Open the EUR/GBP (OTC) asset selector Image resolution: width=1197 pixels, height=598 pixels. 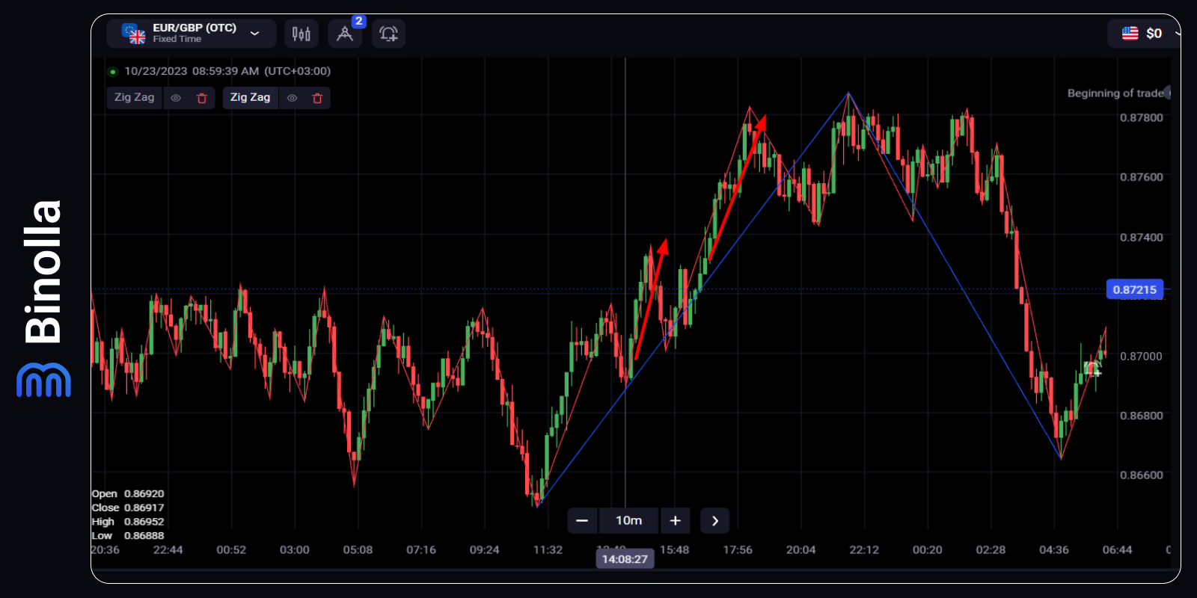click(x=192, y=34)
